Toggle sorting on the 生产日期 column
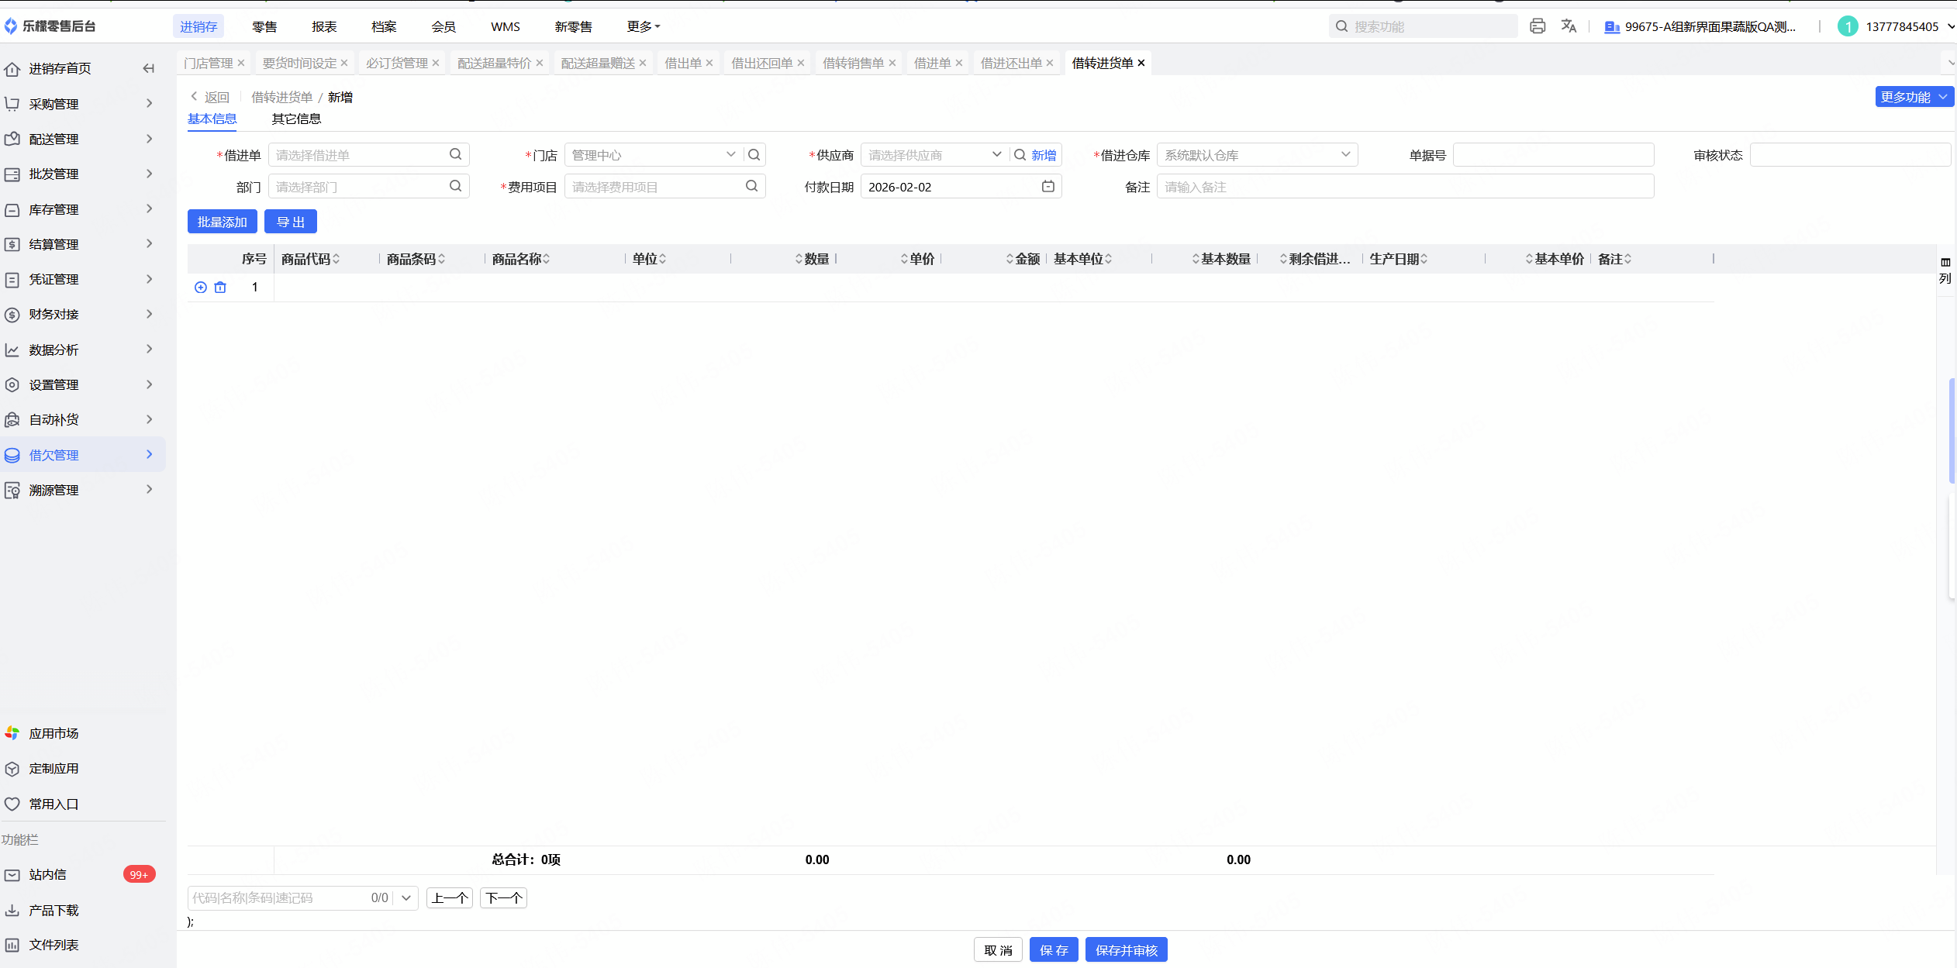This screenshot has height=968, width=1957. tap(1424, 259)
